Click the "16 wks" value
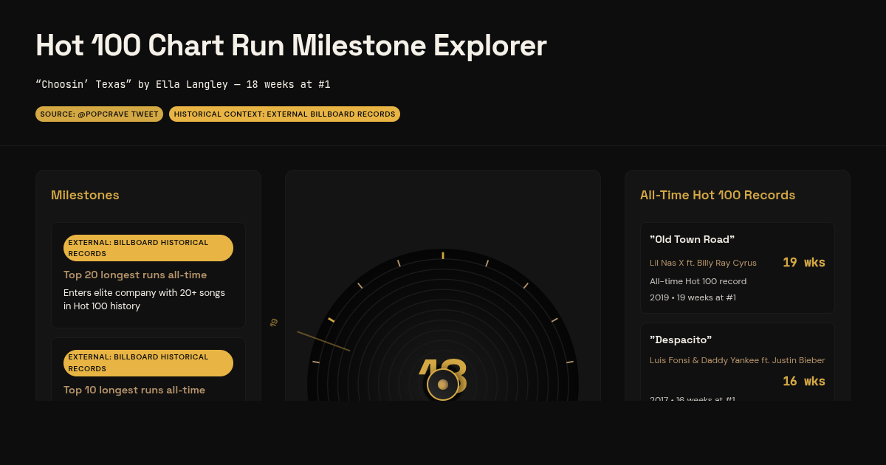886x465 pixels. click(804, 381)
